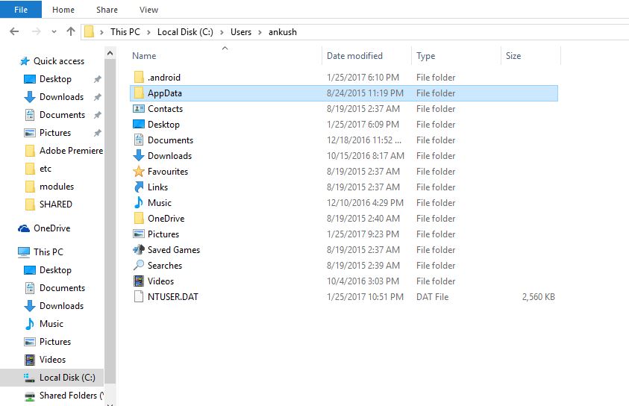Click the DAT File type text
The height and width of the screenshot is (406, 629).
tap(433, 297)
